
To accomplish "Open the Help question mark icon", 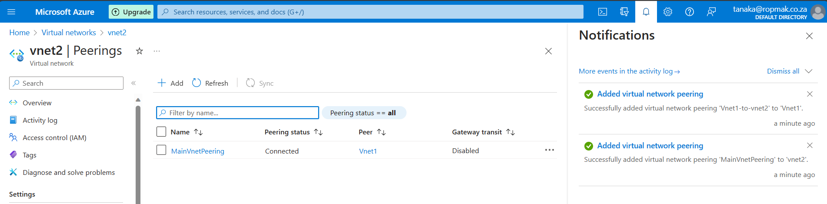I will click(x=690, y=12).
